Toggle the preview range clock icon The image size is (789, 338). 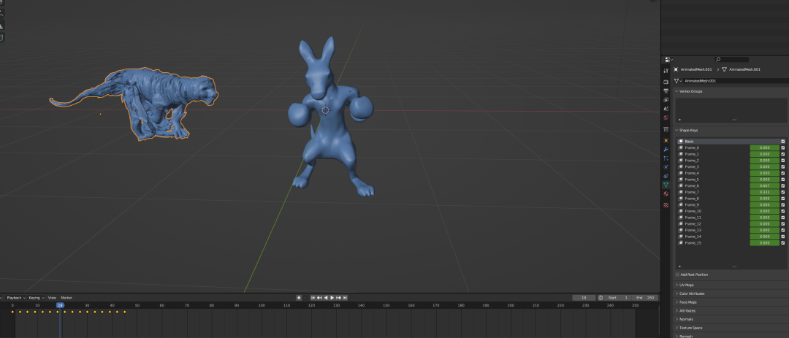[601, 298]
